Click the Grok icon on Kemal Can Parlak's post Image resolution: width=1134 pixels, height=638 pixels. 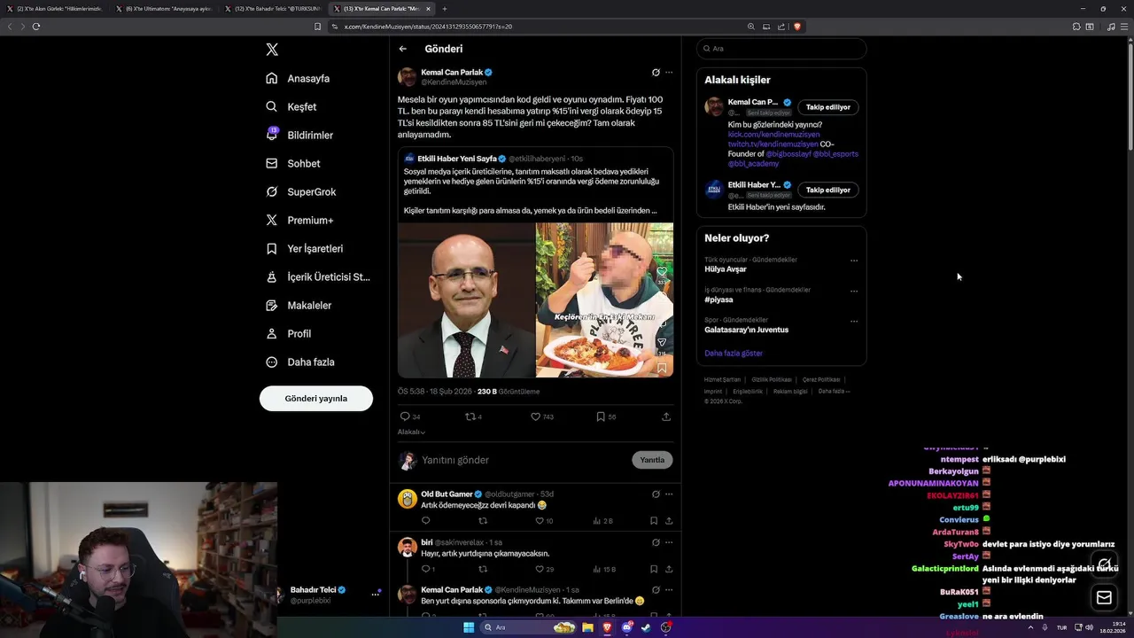tap(656, 72)
